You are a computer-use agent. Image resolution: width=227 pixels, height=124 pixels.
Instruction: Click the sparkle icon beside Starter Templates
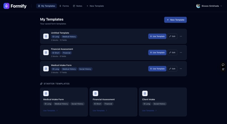tap(41, 84)
